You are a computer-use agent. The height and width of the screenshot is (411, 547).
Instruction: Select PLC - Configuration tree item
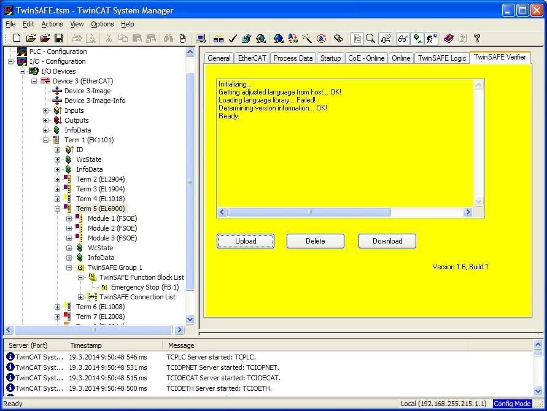tap(58, 52)
